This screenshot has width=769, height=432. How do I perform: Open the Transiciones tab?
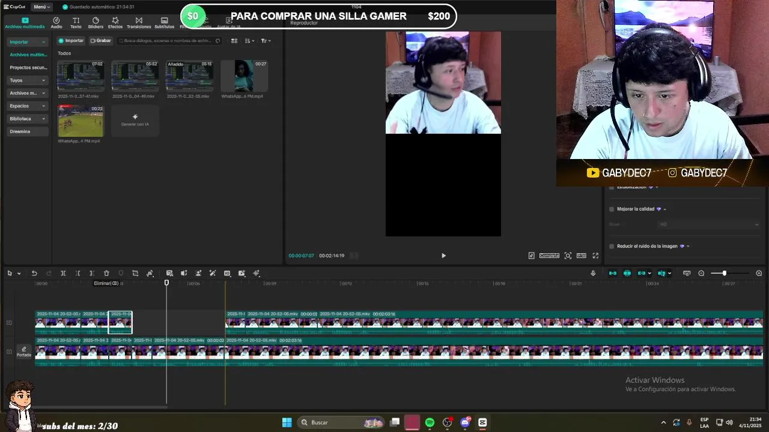coord(139,23)
